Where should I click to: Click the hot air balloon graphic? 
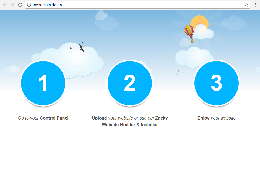(189, 33)
